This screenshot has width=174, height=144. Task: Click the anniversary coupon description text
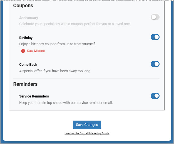pos(75,24)
